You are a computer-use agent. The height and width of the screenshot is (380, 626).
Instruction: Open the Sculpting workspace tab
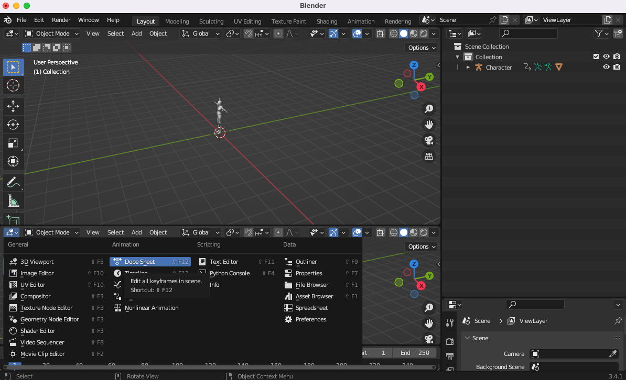coord(211,21)
